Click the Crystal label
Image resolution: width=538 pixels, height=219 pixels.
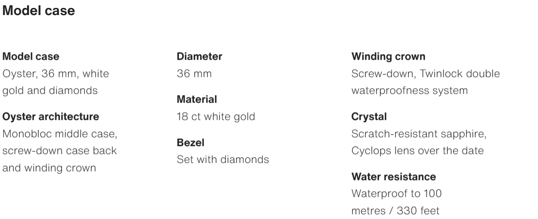(x=369, y=117)
